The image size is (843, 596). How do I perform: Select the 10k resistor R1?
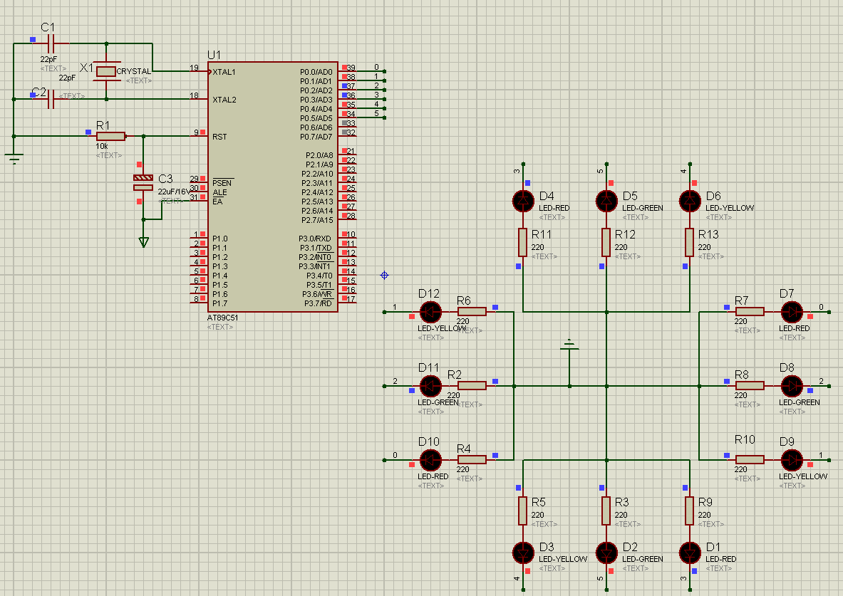(110, 136)
